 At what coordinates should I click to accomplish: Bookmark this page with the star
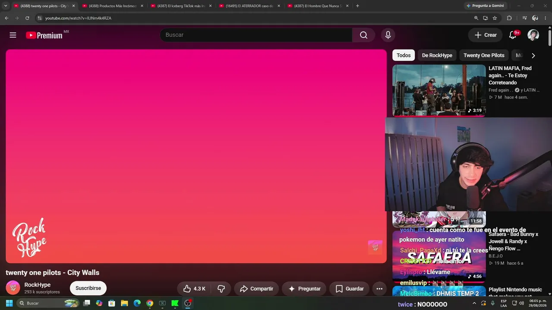coord(495,18)
